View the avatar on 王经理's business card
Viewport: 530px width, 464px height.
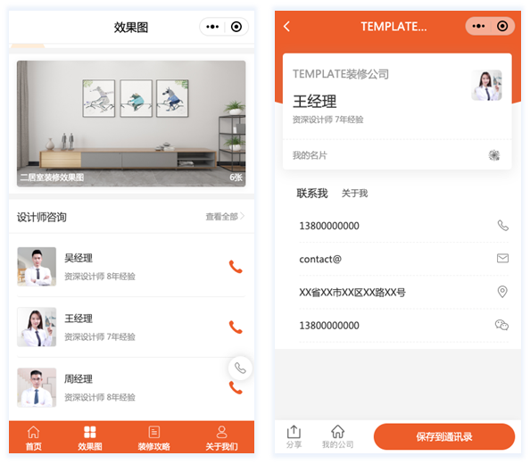pyautogui.click(x=487, y=85)
